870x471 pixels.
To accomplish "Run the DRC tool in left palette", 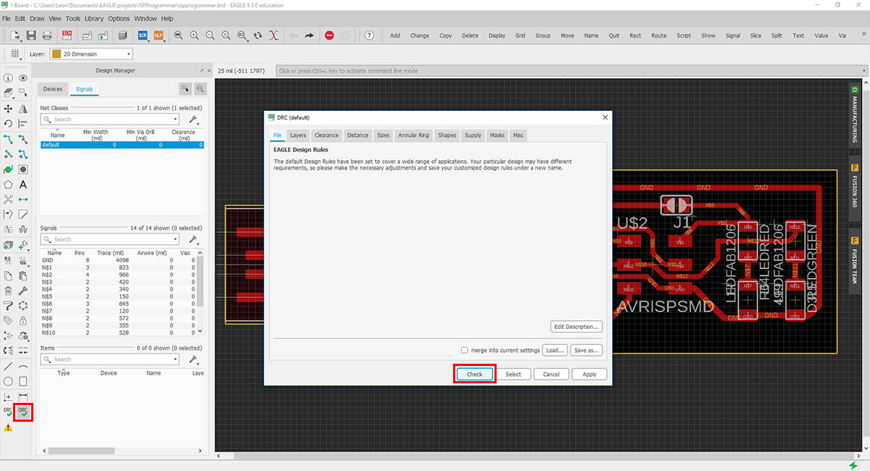I will click(23, 412).
